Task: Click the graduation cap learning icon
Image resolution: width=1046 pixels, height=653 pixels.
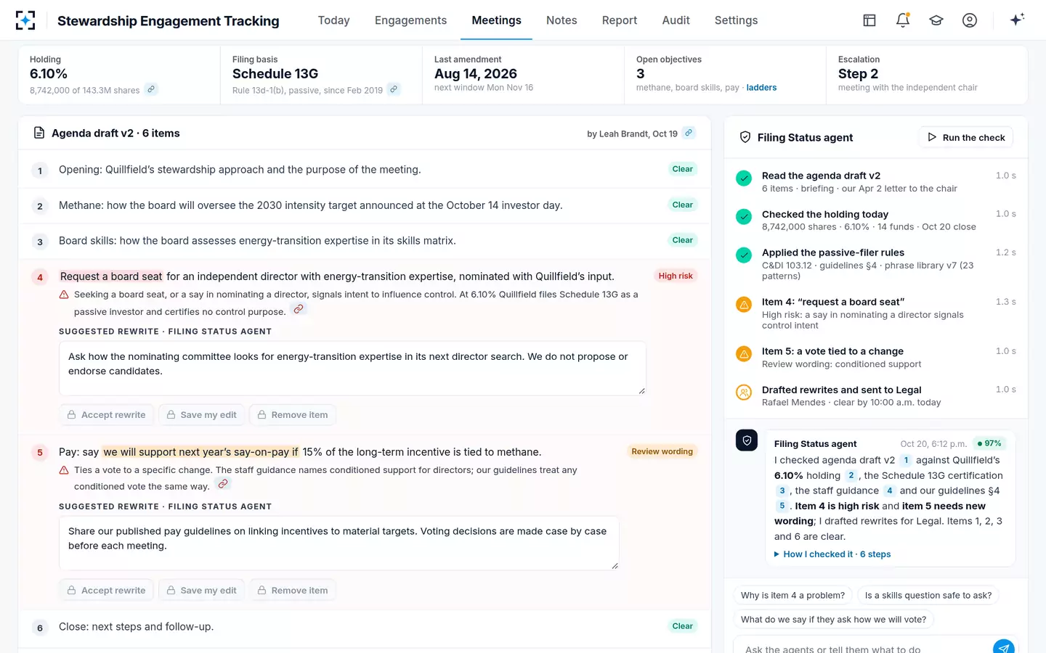Action: tap(936, 20)
